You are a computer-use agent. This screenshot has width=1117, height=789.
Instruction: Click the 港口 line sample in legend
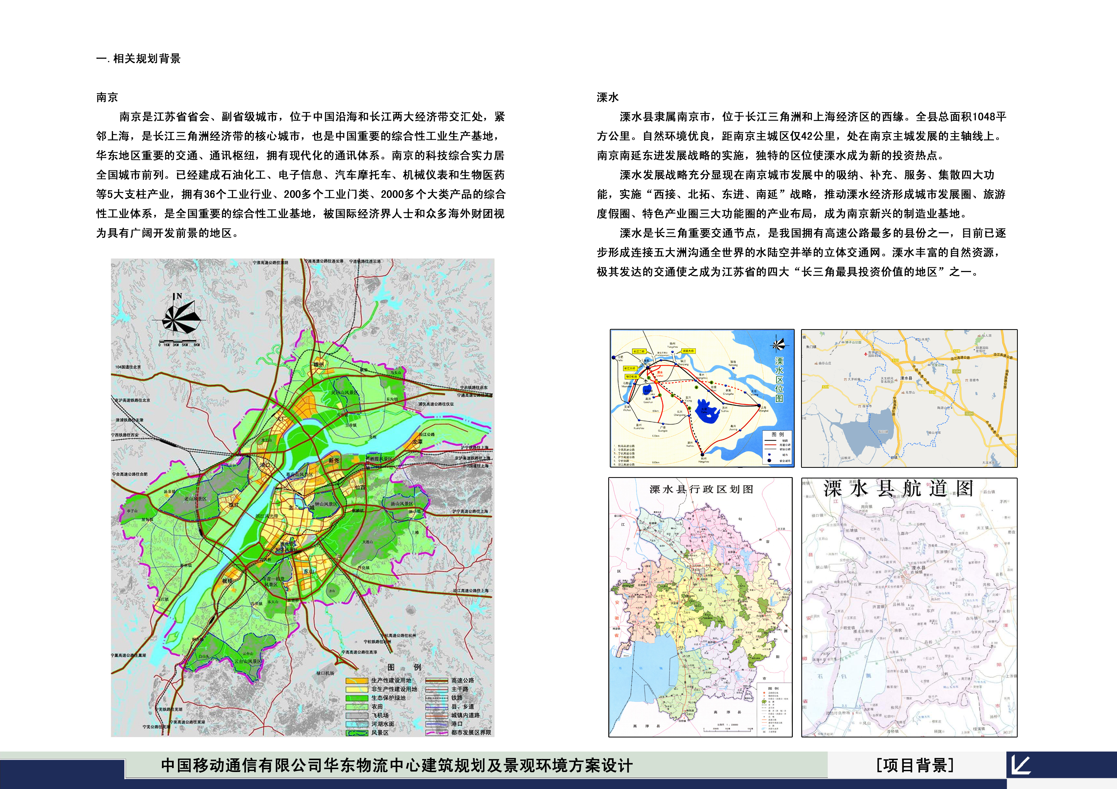437,724
